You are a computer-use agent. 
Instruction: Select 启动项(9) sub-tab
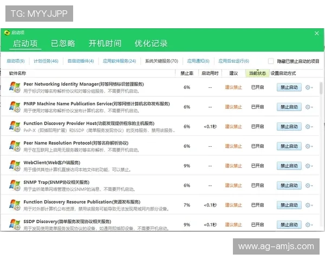(x=16, y=61)
